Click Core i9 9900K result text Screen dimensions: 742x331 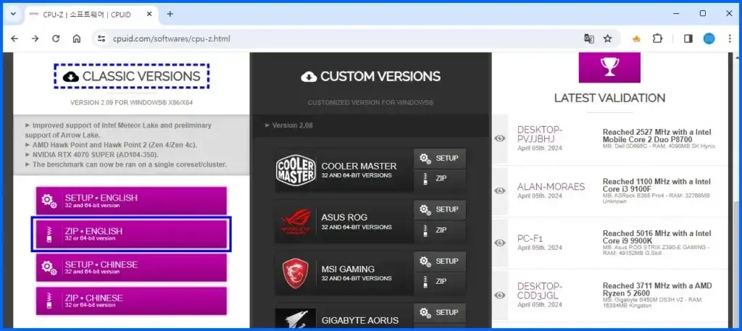tap(656, 237)
